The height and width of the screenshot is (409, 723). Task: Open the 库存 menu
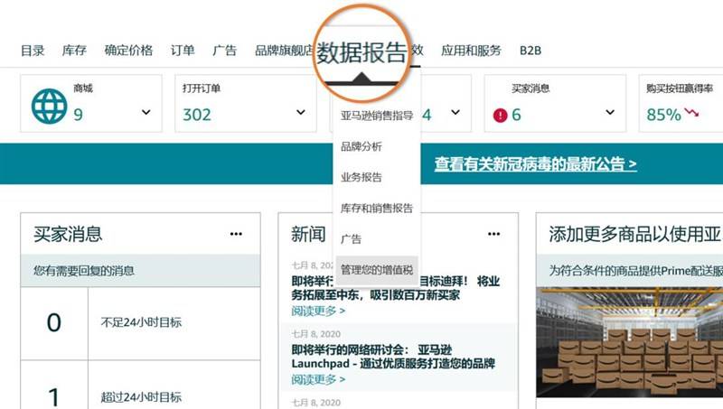(74, 51)
